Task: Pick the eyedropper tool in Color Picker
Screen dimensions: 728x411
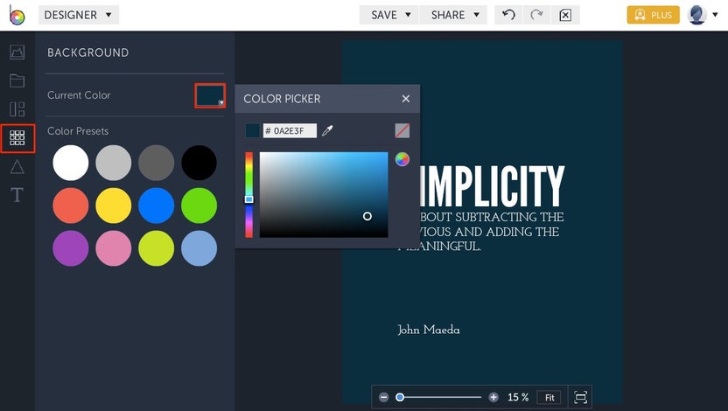Action: coord(327,131)
